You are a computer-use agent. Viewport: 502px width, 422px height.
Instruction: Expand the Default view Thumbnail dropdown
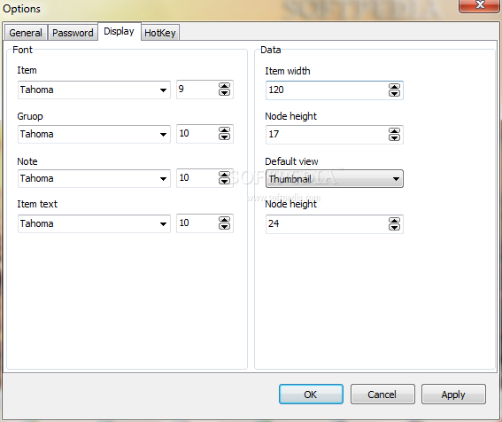click(335, 178)
